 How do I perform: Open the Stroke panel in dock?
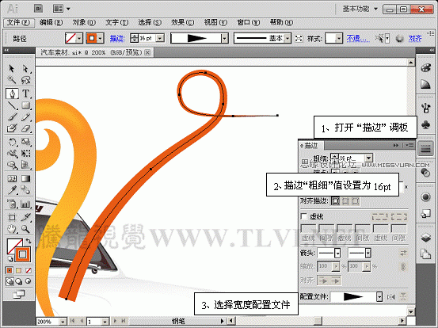click(x=425, y=149)
